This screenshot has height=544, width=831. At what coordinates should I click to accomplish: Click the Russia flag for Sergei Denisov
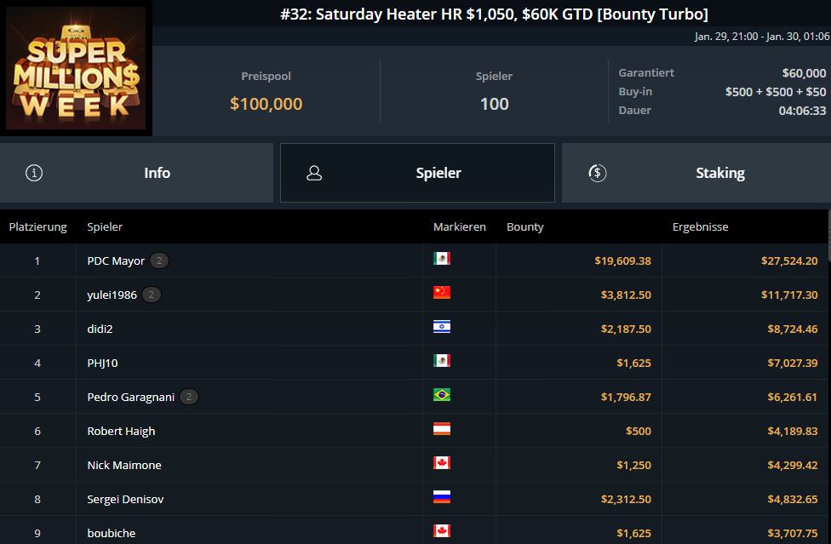[441, 497]
